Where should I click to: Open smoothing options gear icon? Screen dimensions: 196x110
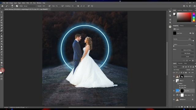point(78,6)
